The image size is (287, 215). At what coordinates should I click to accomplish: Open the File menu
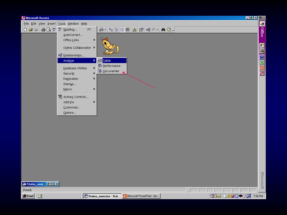click(26, 24)
